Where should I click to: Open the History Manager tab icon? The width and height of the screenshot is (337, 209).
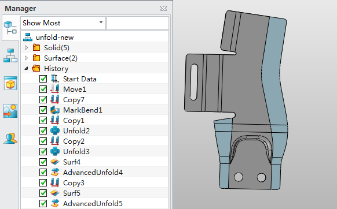point(10,28)
